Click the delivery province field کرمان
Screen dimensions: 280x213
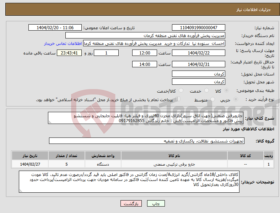click(198, 74)
